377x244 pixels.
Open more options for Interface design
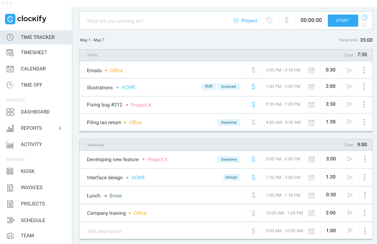point(365,177)
